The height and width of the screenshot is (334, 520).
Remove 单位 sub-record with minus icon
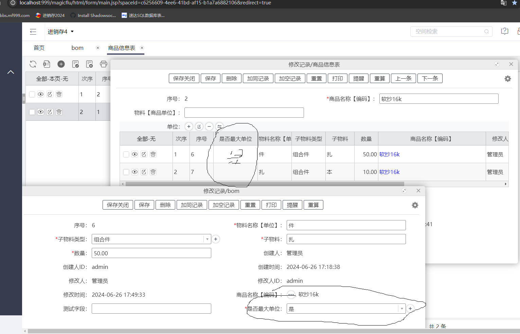coord(209,126)
